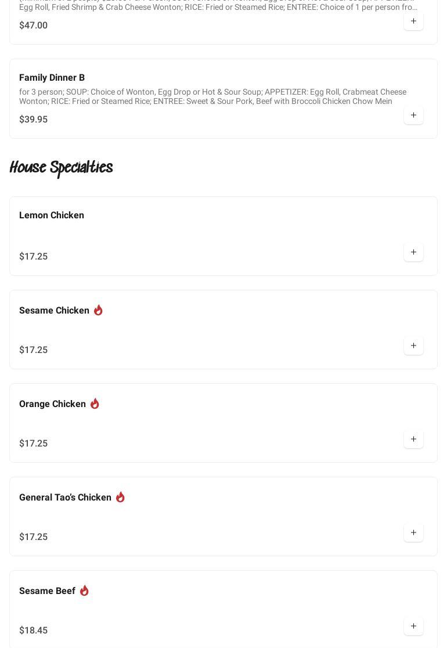Click the House Specialties section heading

(x=61, y=168)
